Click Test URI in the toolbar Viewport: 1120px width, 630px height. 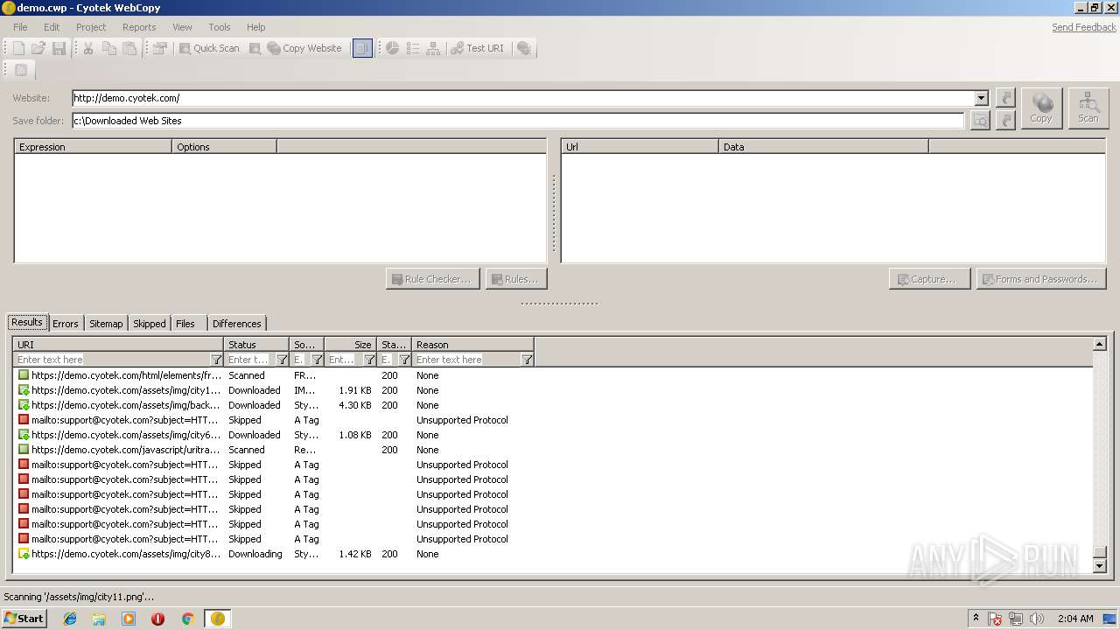click(x=478, y=48)
